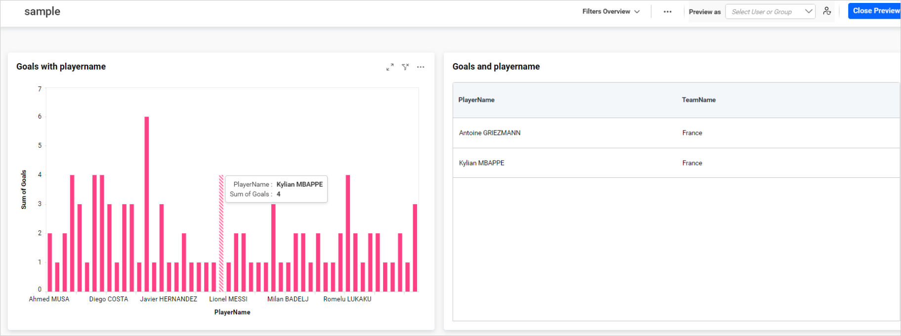Screen dimensions: 901x336
Task: Open the Select User or Group combo box
Action: coord(770,12)
